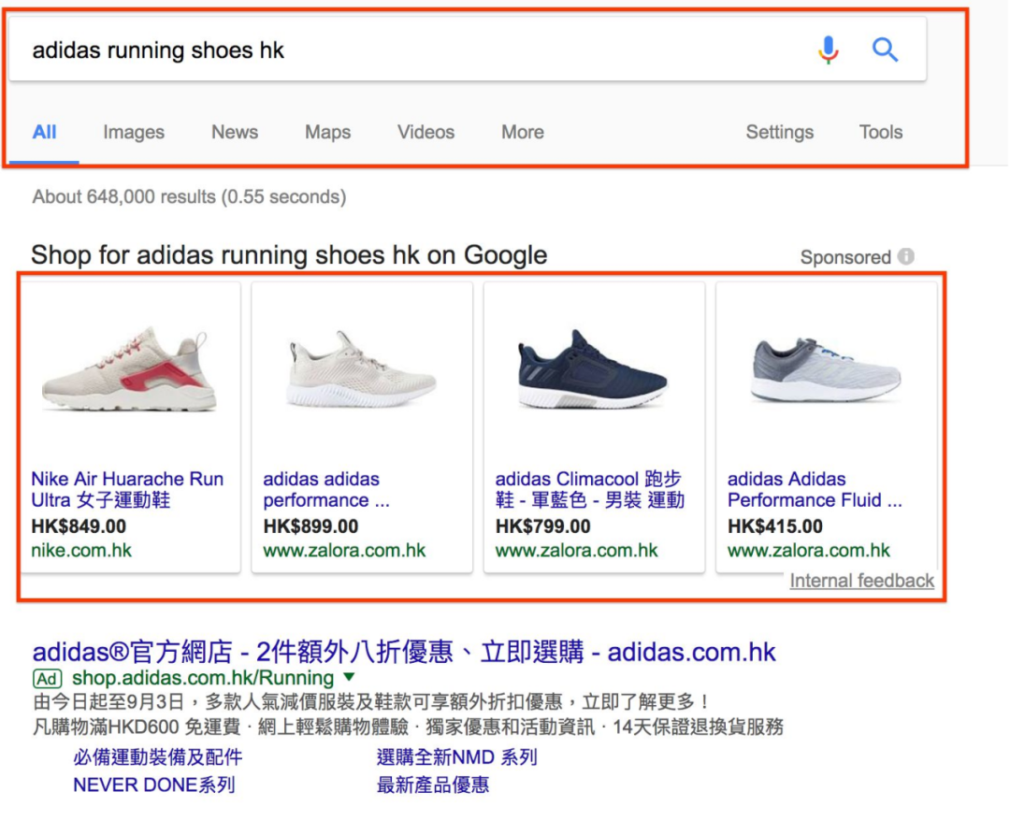
Task: Switch to the Images tab
Action: (x=134, y=132)
